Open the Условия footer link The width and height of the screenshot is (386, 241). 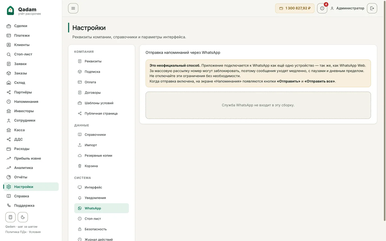click(x=35, y=232)
